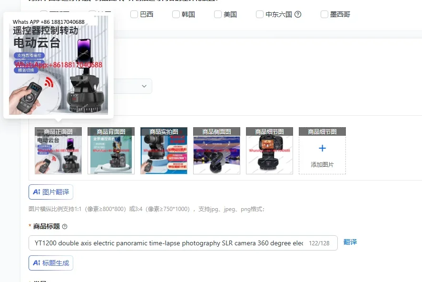Viewport: 422px width, 282px height.
Task: Select the 商品背面图 thumbnail
Action: (111, 151)
